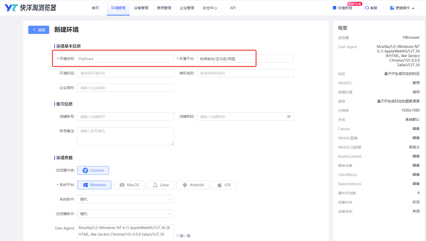This screenshot has height=241, width=426.
Task: Open the 快捷教程 link
Action: [x=345, y=8]
